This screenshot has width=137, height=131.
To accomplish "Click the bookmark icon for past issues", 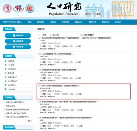I will pyautogui.click(x=5, y=65).
